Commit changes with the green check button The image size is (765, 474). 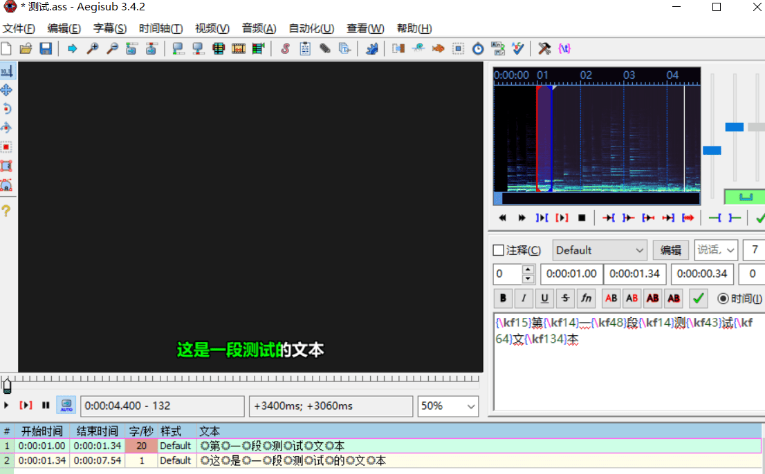[x=698, y=298]
